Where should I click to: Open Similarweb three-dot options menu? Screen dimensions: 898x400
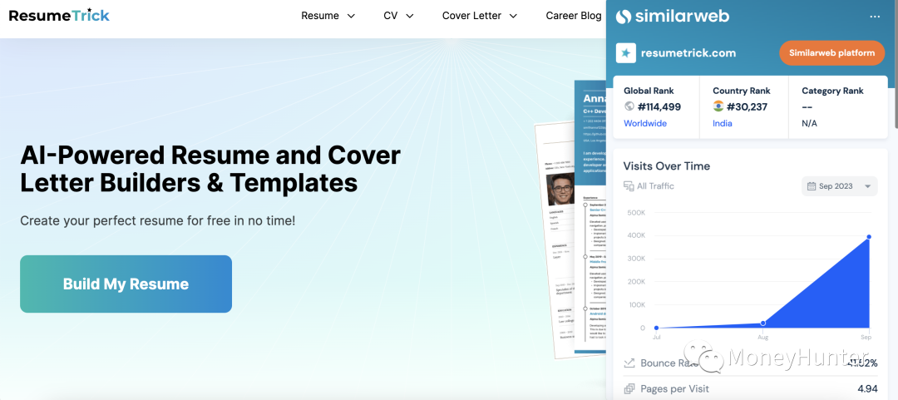pos(875,17)
